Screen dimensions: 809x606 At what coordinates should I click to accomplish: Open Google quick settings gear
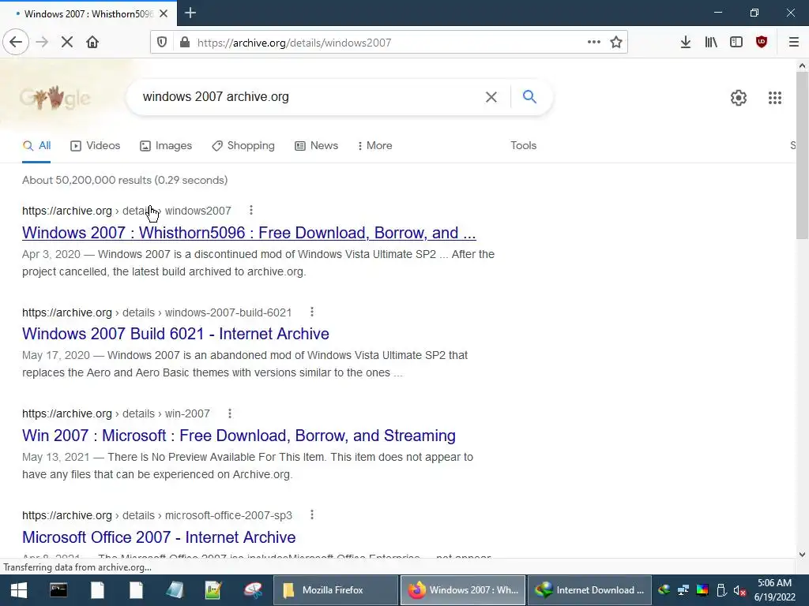pyautogui.click(x=739, y=97)
